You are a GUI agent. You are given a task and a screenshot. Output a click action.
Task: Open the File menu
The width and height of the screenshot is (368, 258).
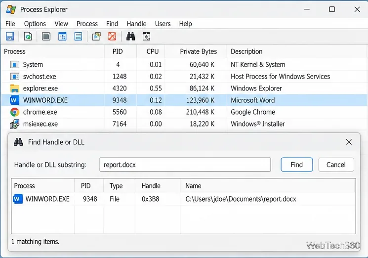tap(10, 24)
